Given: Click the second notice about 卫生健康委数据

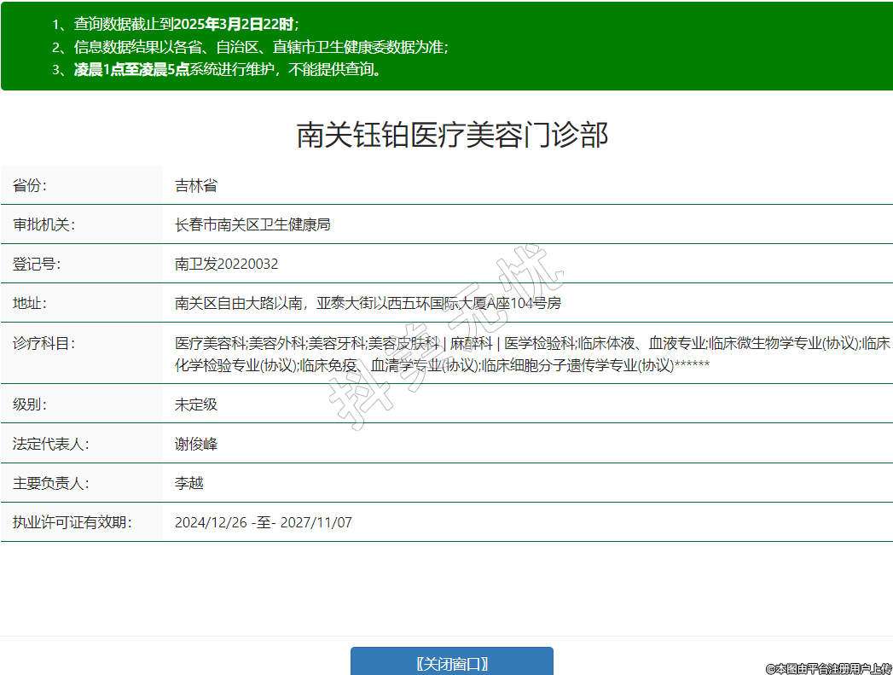Looking at the screenshot, I should [x=261, y=48].
